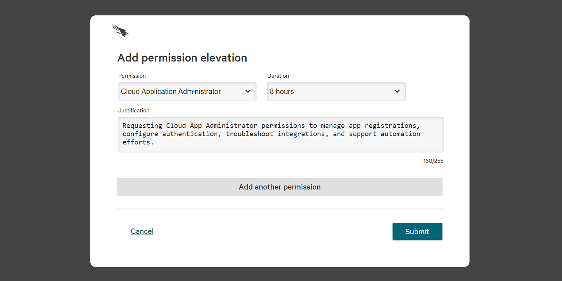Click the Justification field label
Screen dimensions: 562x281
tap(134, 110)
